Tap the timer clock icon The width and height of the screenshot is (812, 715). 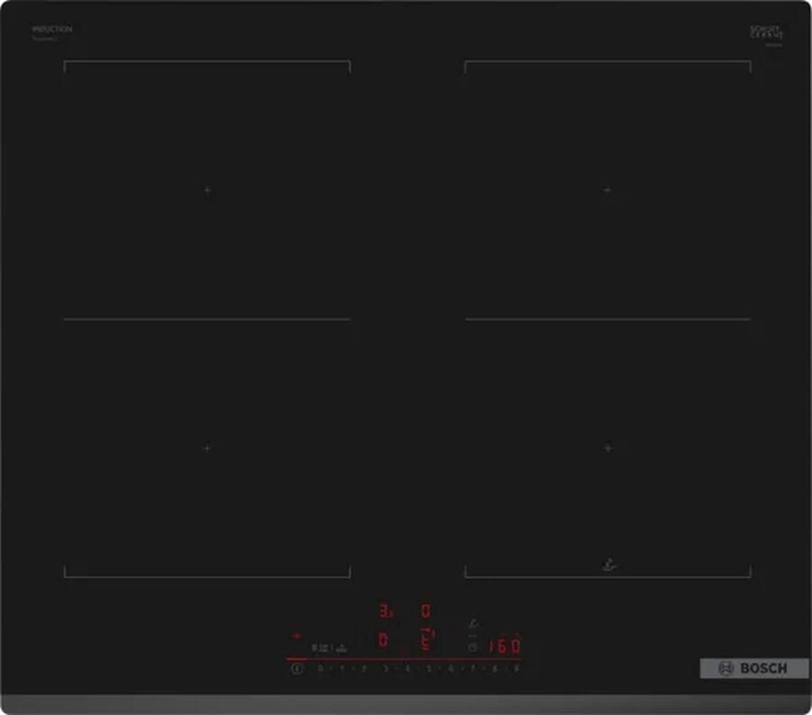click(x=472, y=646)
